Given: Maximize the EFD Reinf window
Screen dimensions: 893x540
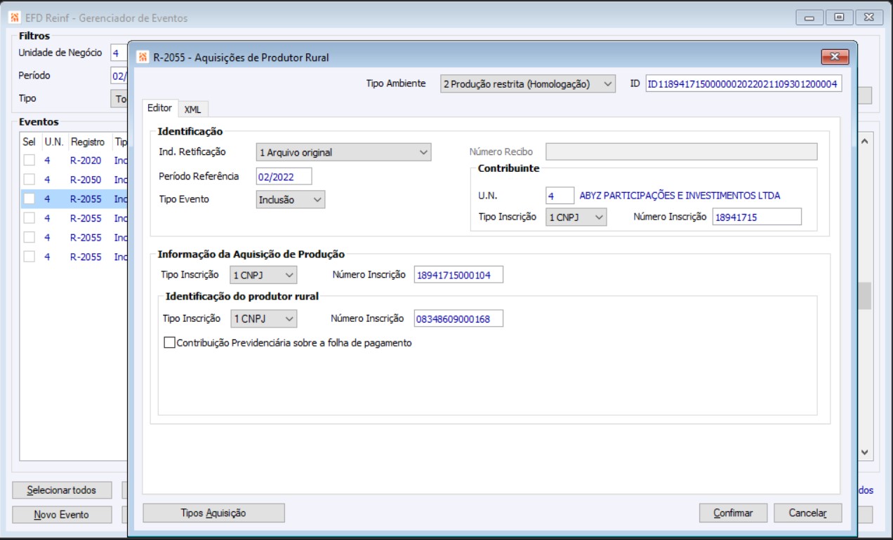Looking at the screenshot, I should click(x=840, y=18).
